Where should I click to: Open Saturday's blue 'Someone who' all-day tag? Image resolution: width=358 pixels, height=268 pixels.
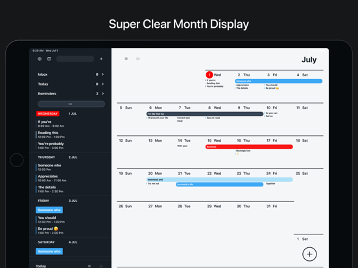[x=49, y=251]
